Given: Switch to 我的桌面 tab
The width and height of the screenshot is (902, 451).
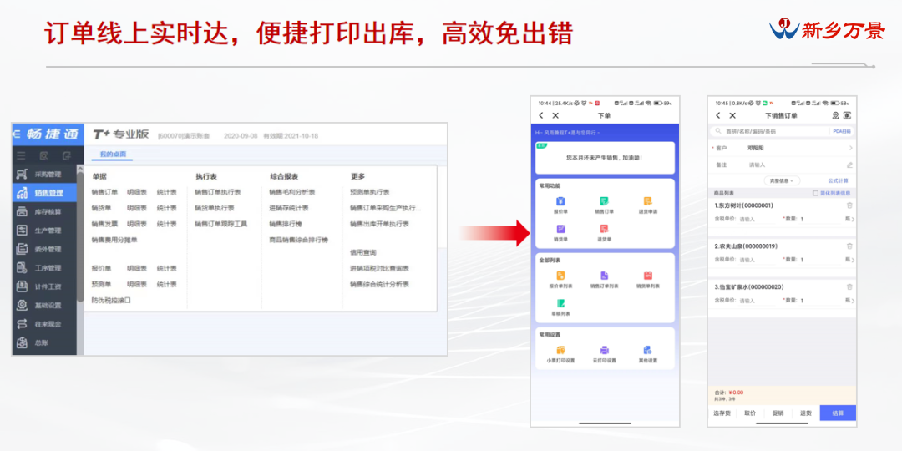Looking at the screenshot, I should (x=113, y=155).
